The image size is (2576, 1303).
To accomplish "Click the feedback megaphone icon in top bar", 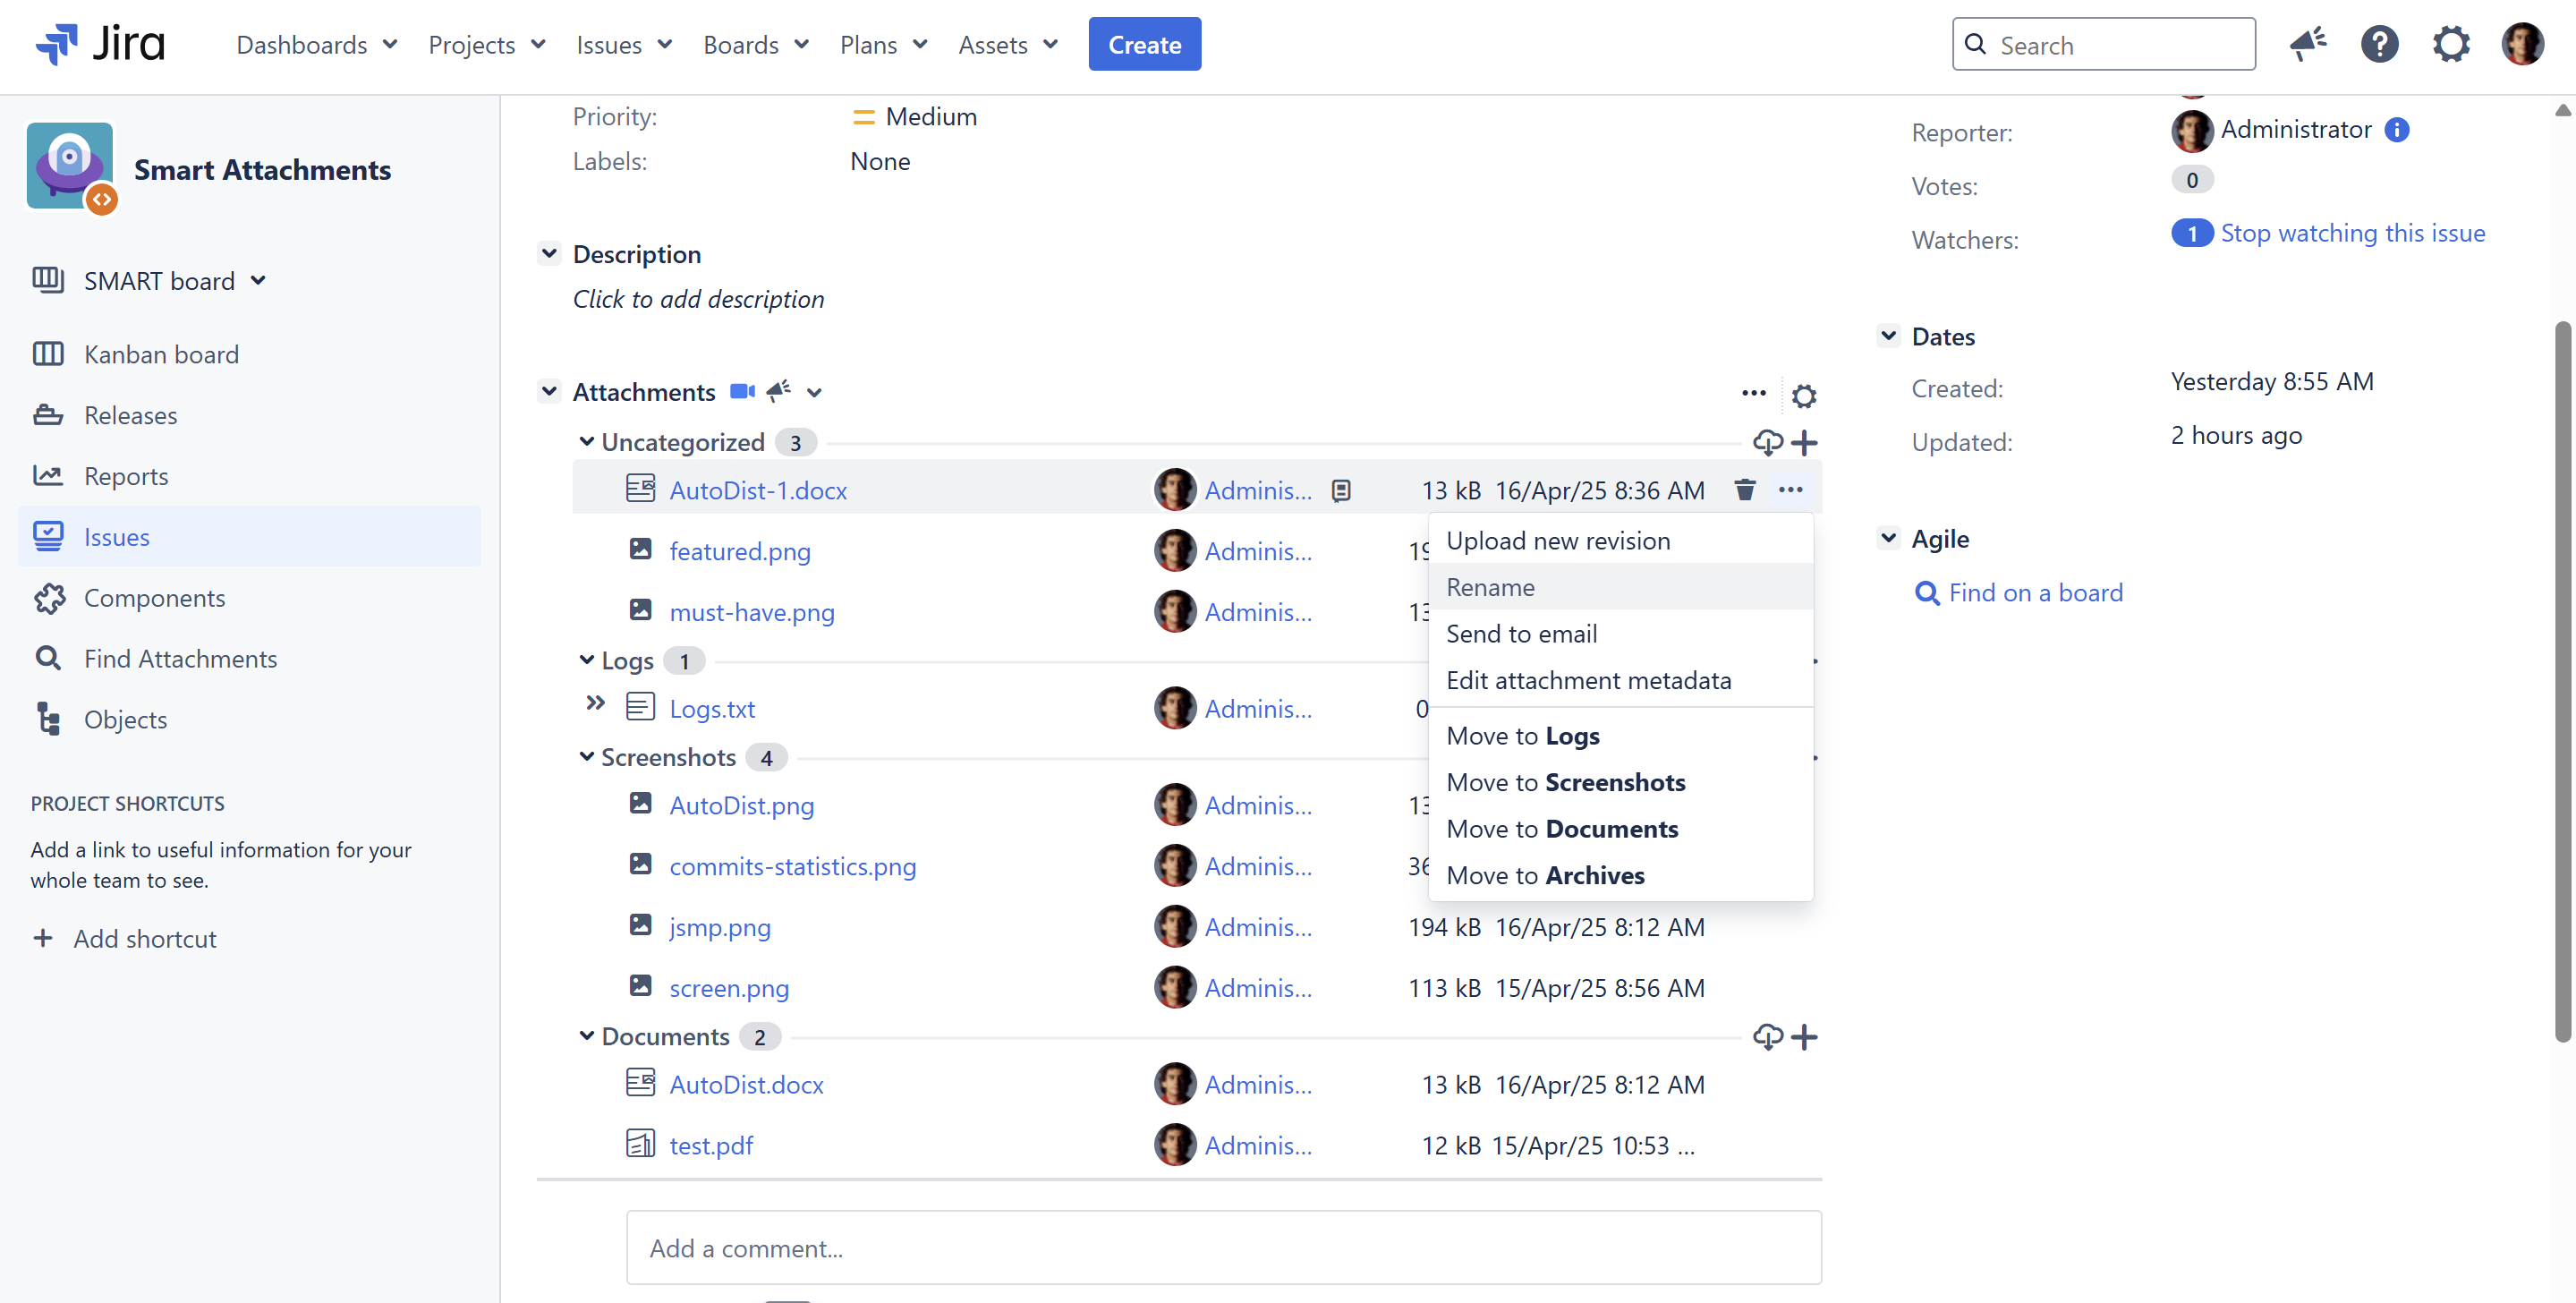I will [x=2307, y=45].
